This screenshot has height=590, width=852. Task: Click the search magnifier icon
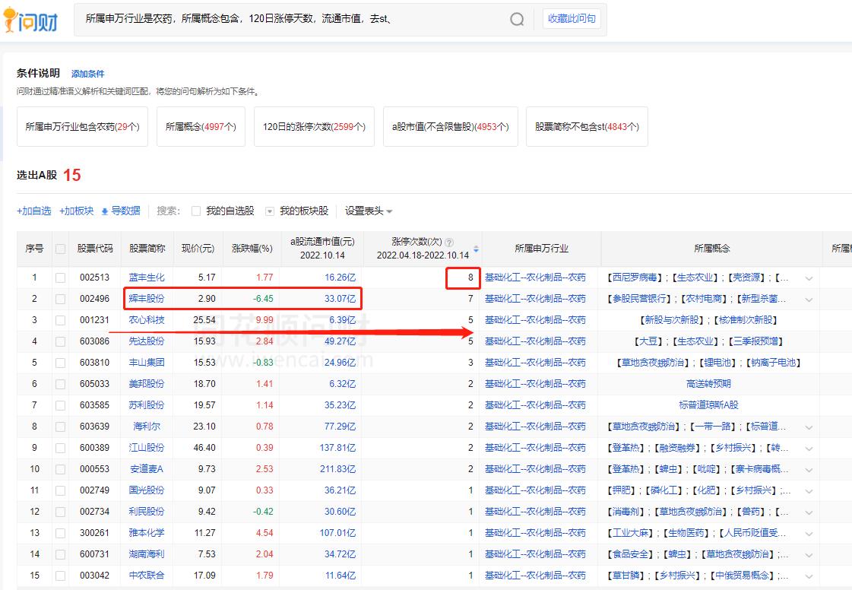tap(517, 19)
